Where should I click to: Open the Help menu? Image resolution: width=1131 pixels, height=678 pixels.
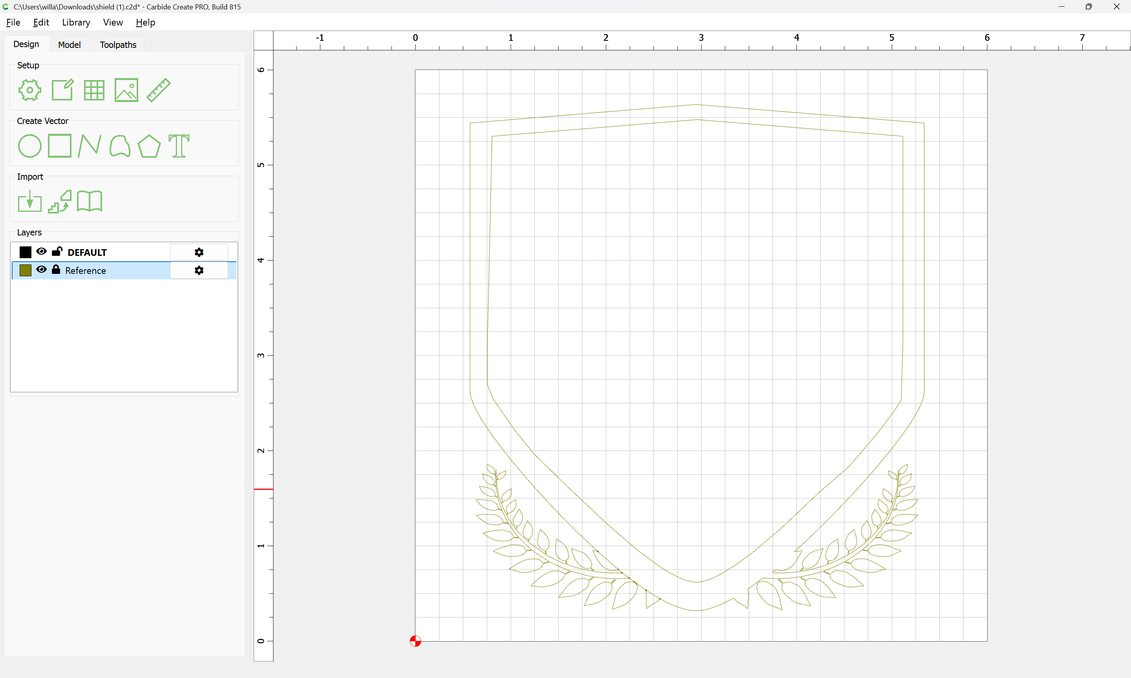pos(145,22)
